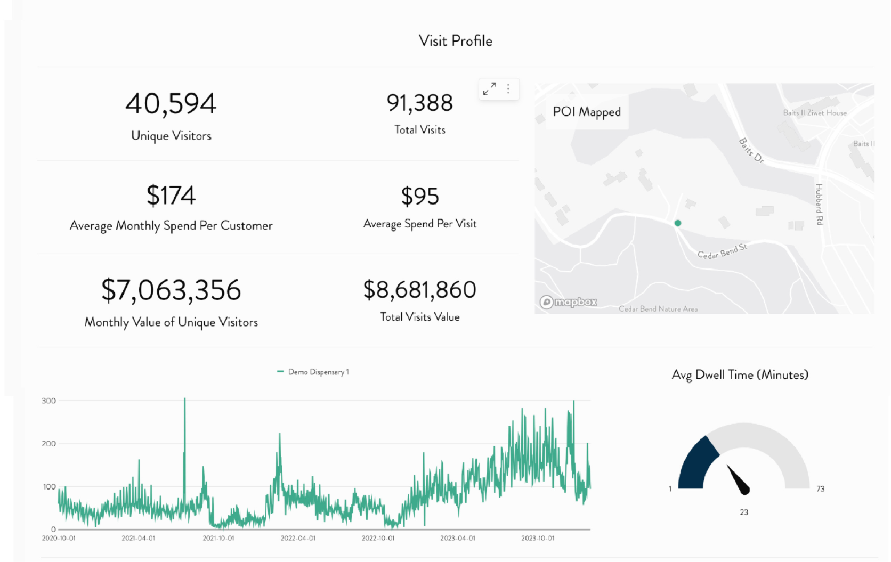Screen dimensions: 891x562
Task: Click the 100 y-axis label
Action: point(49,487)
